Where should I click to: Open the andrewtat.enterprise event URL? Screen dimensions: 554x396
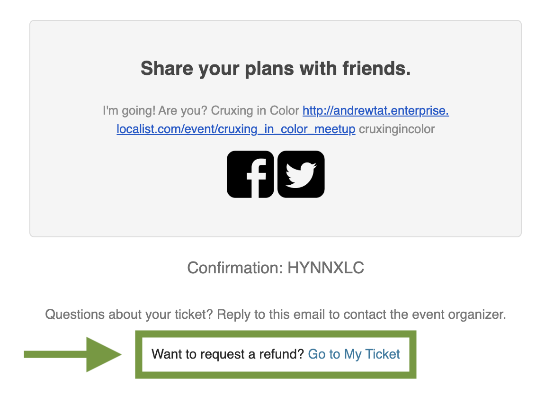[375, 111]
